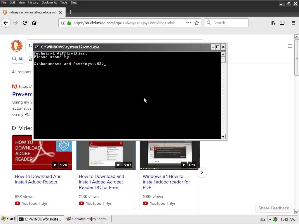Screen dimensions: 299x224
Task: Open the tray on-screen keyboard icon
Action: [x=262, y=219]
